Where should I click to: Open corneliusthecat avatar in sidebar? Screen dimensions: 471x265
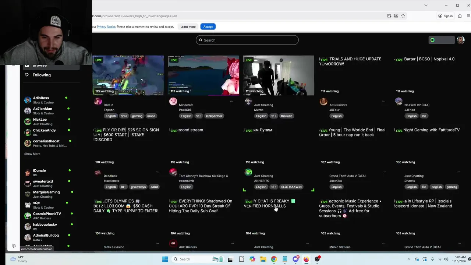click(x=28, y=143)
